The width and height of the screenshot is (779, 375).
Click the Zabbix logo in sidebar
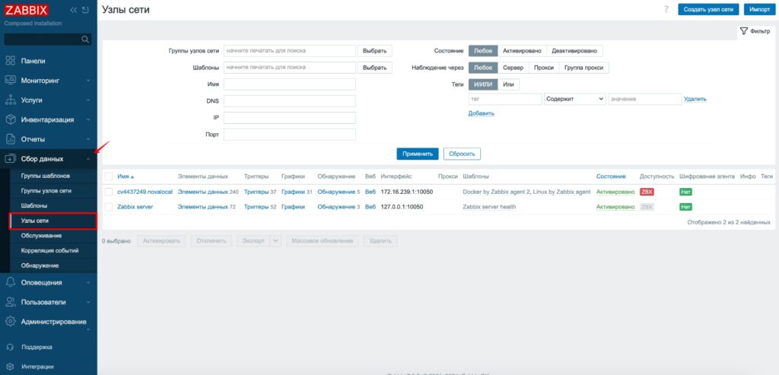click(x=27, y=11)
